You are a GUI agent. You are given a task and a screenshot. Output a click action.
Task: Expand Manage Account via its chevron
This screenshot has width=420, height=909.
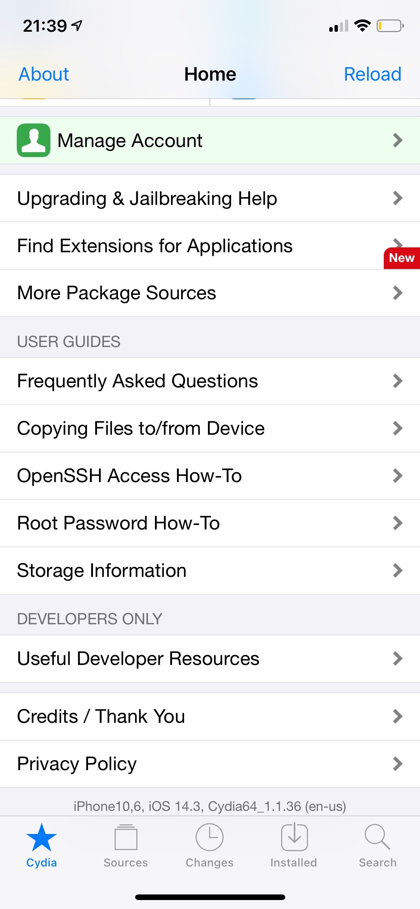(398, 140)
